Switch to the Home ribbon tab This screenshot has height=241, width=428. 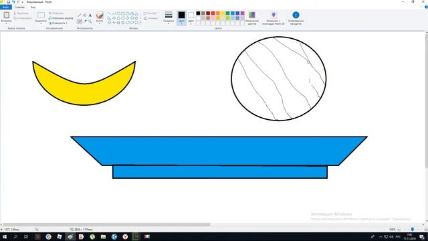point(19,7)
